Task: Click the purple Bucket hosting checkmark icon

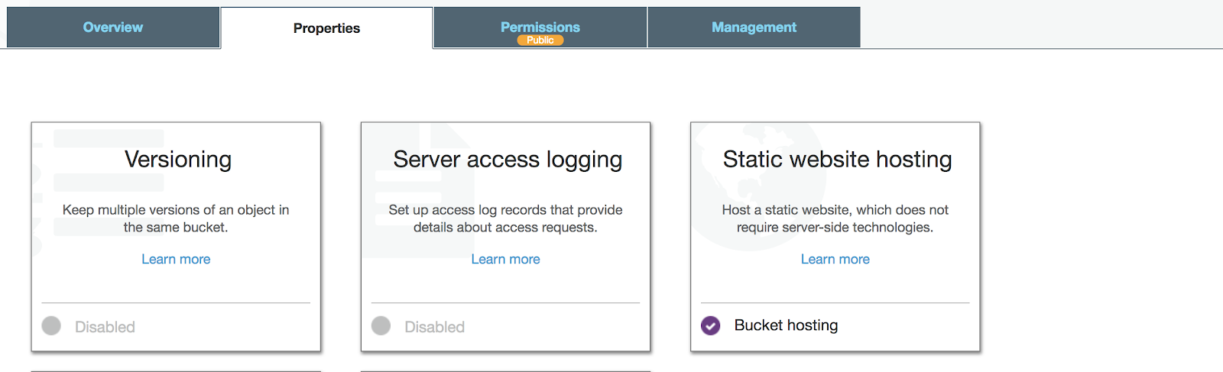Action: (710, 326)
